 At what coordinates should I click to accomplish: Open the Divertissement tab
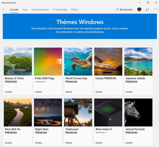click(x=40, y=10)
